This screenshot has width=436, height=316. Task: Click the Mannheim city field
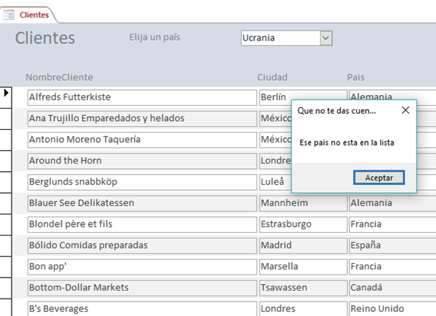tap(303, 204)
